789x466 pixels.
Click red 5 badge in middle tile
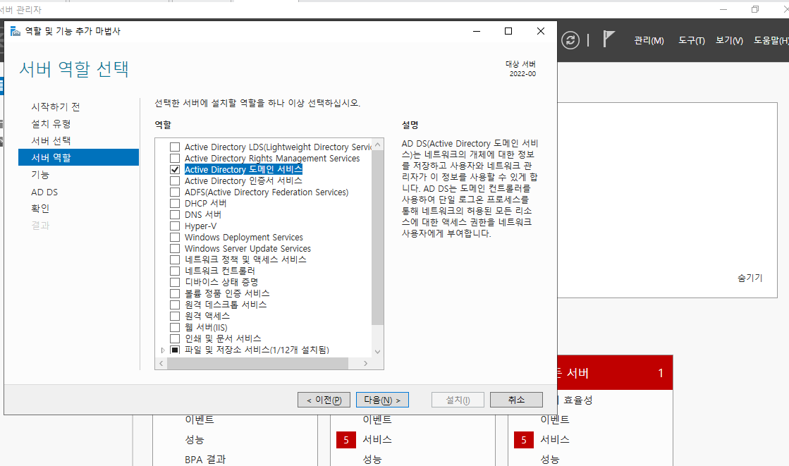click(x=346, y=440)
